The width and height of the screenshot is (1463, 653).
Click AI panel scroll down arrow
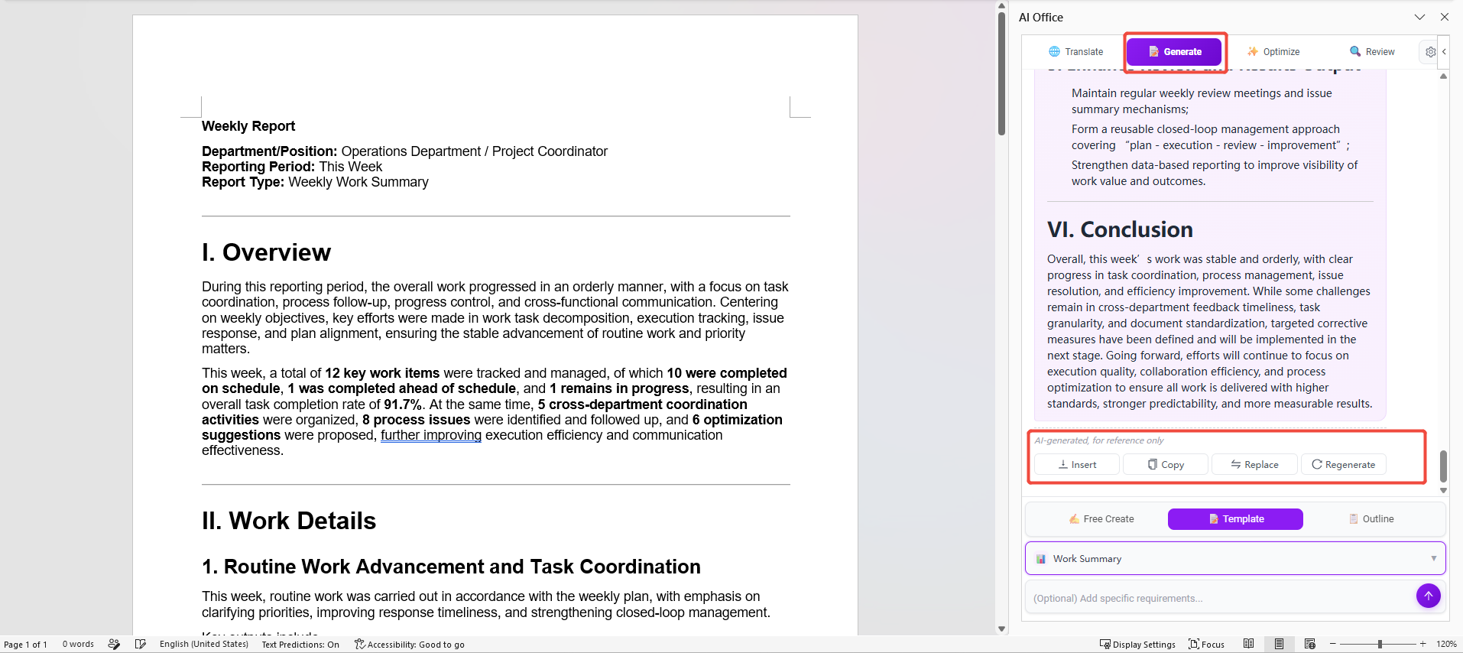[x=1443, y=491]
